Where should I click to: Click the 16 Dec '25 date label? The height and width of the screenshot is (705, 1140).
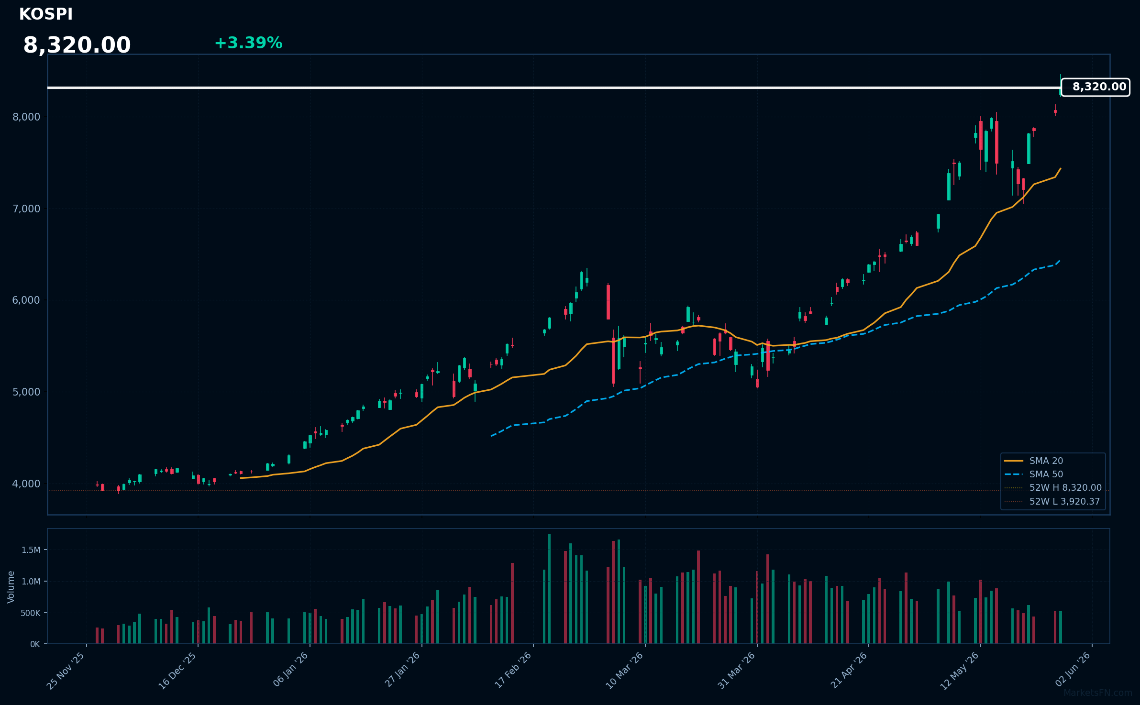[x=177, y=671]
